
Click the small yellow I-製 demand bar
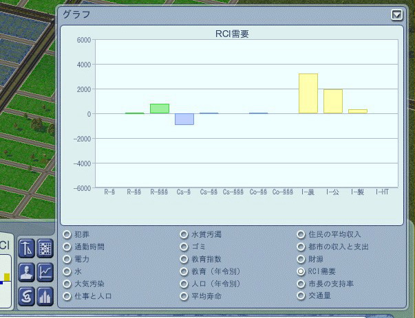pos(358,111)
